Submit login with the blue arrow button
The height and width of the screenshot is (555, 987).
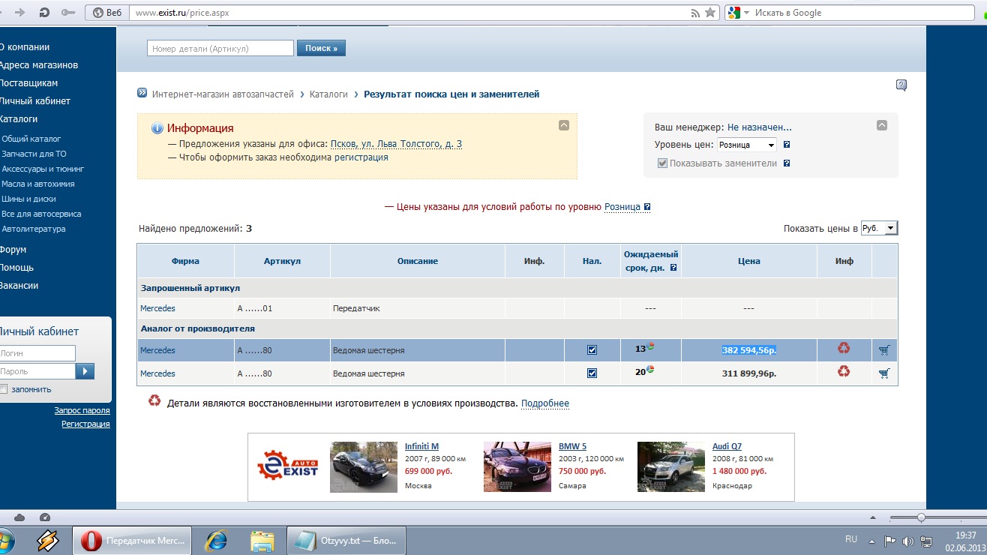coord(85,371)
